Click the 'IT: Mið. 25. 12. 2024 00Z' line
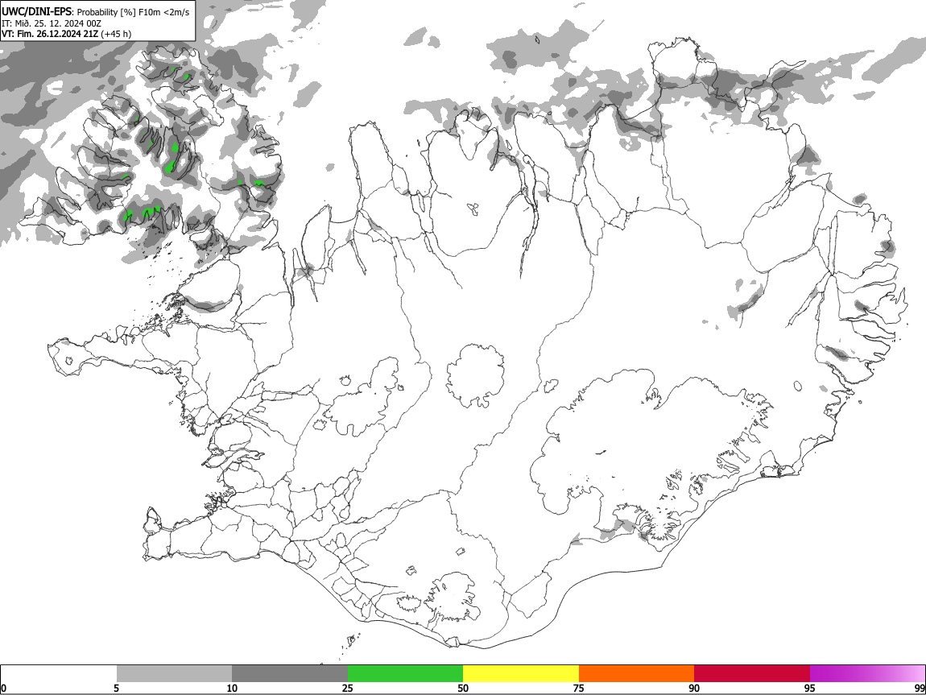The image size is (926, 695). point(52,23)
